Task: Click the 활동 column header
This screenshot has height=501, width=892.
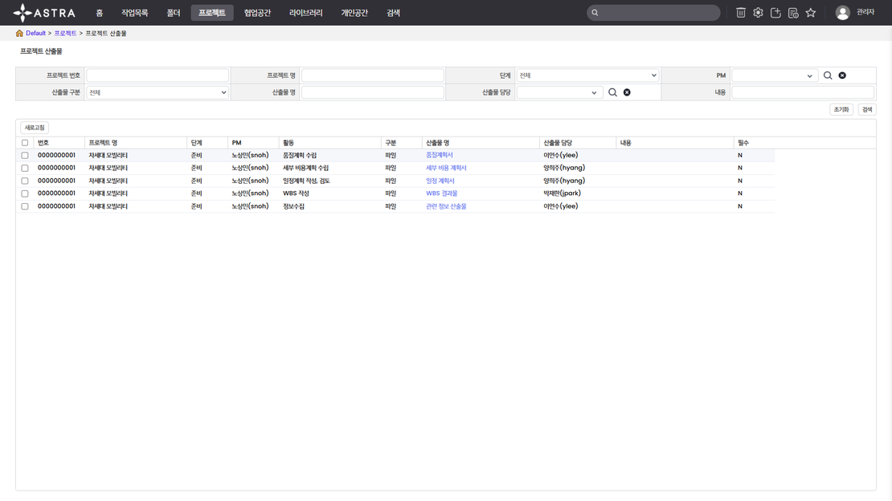Action: tap(288, 143)
